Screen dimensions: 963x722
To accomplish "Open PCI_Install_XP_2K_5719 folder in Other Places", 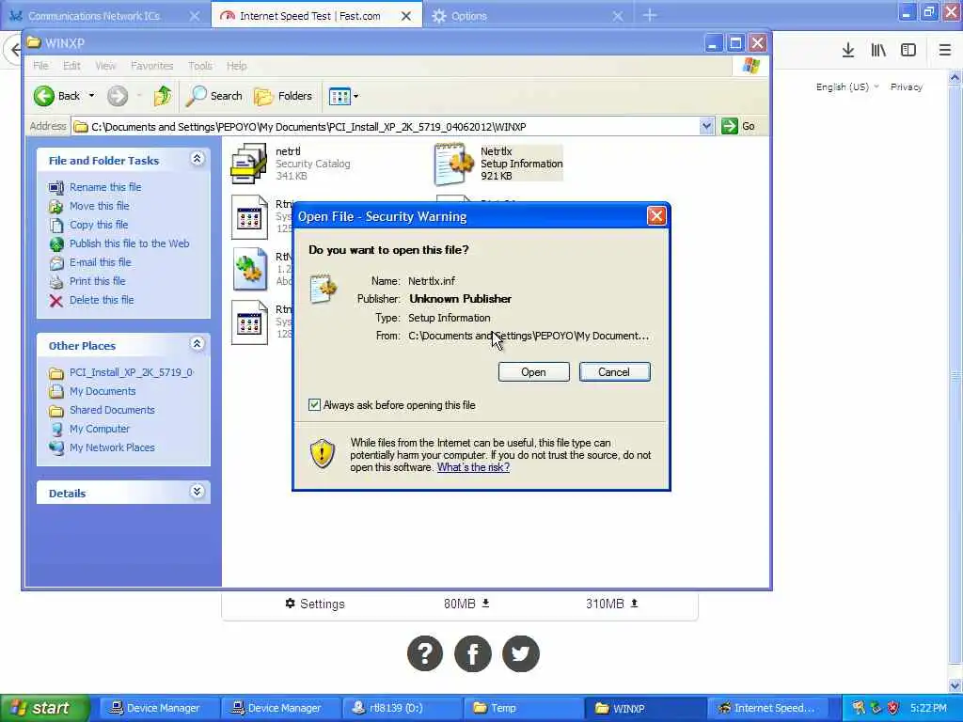I will pos(131,372).
